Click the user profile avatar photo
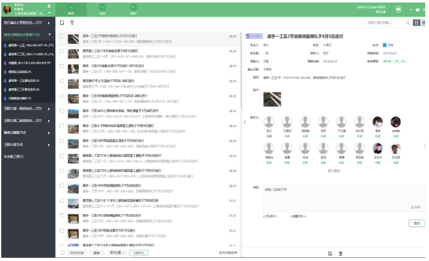This screenshot has height=261, width=429. pos(7,9)
